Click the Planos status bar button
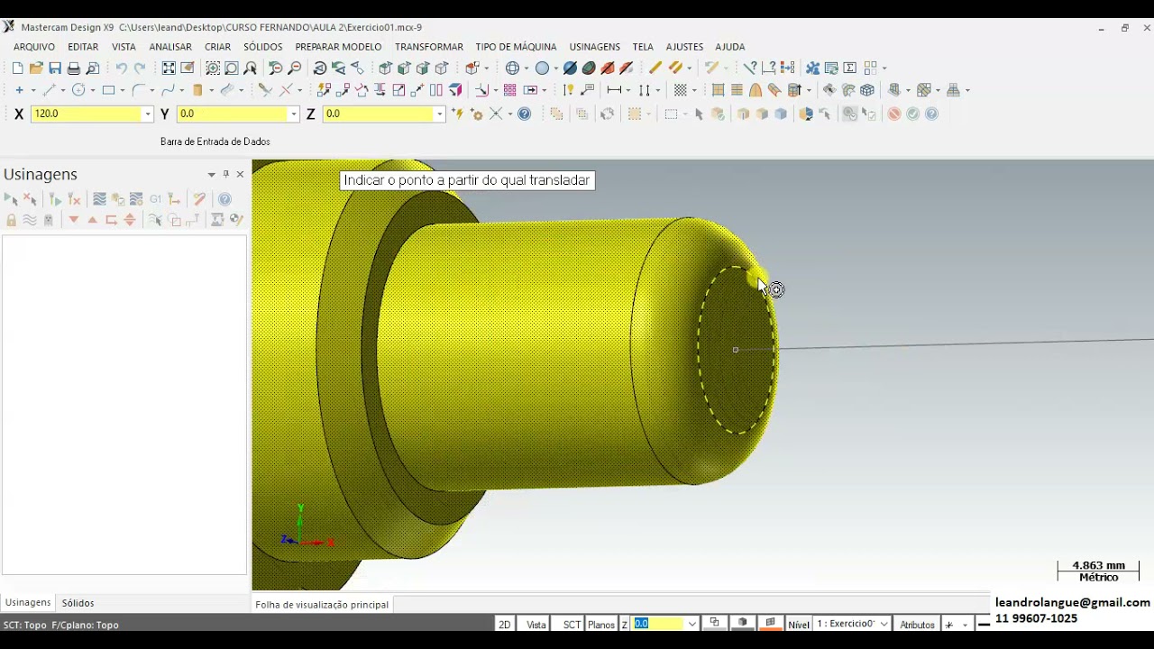 [601, 625]
